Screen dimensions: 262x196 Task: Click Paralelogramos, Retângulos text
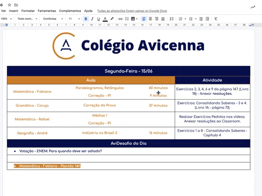[x=99, y=88]
